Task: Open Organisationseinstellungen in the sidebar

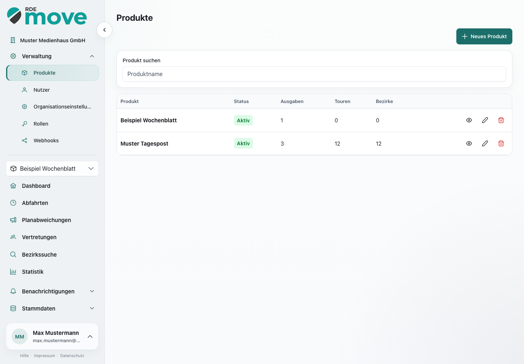Action: click(52, 107)
